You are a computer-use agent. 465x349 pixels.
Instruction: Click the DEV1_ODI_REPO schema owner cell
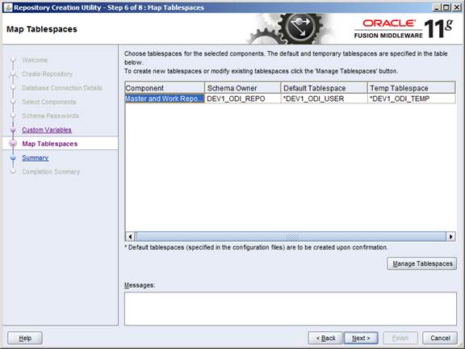click(242, 99)
